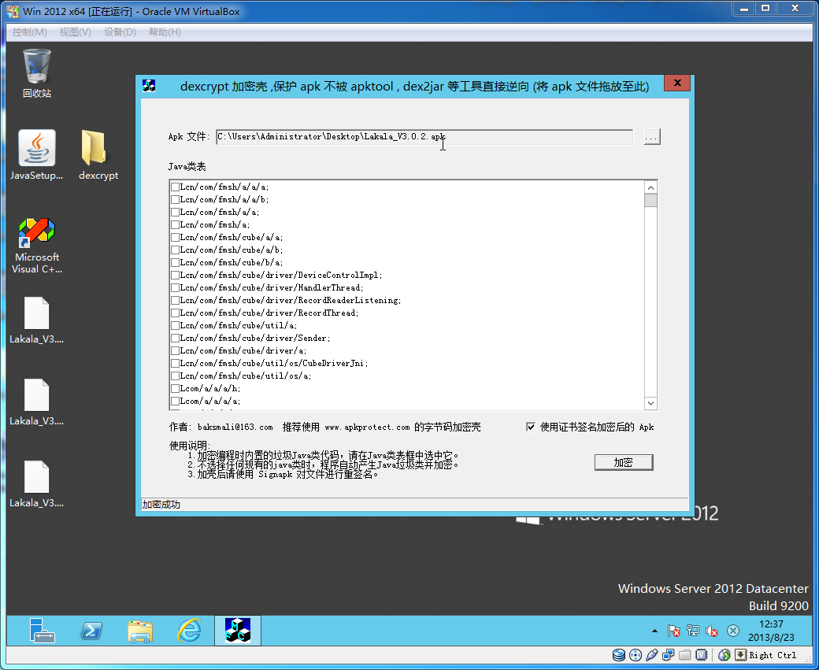Check the HandlerThread class checkbox
This screenshot has height=670, width=819.
point(176,287)
